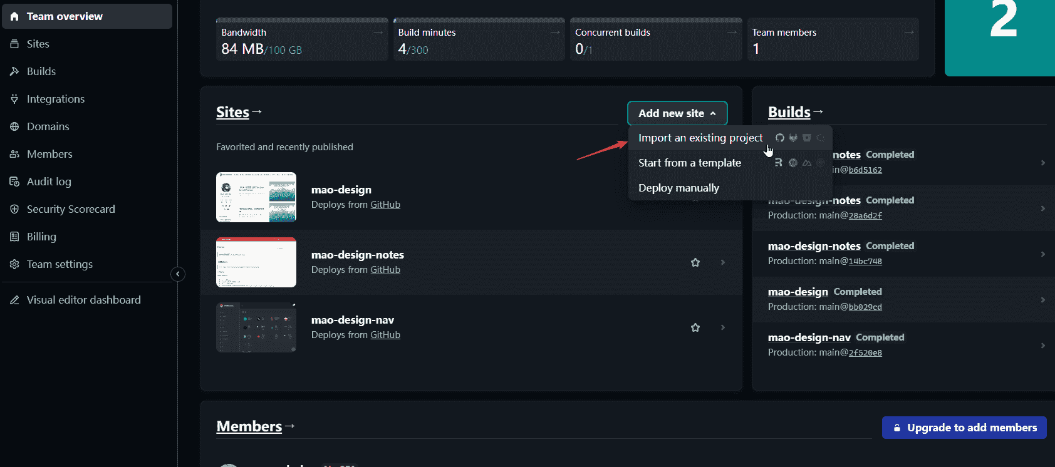Click the Visual editor dashboard pencil icon
This screenshot has width=1055, height=467.
pos(14,300)
